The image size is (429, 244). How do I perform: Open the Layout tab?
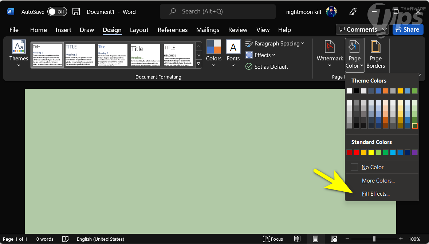point(139,30)
